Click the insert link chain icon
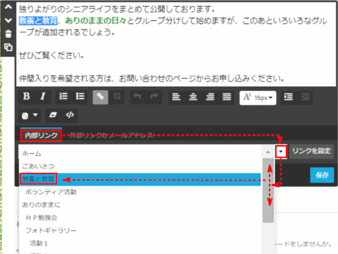The height and width of the screenshot is (254, 338). pos(101,97)
